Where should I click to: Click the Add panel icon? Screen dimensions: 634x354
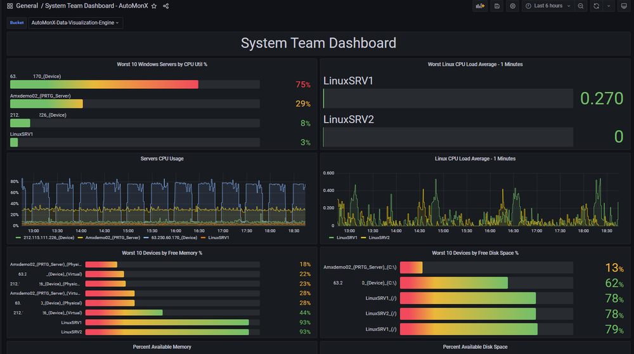click(x=480, y=6)
